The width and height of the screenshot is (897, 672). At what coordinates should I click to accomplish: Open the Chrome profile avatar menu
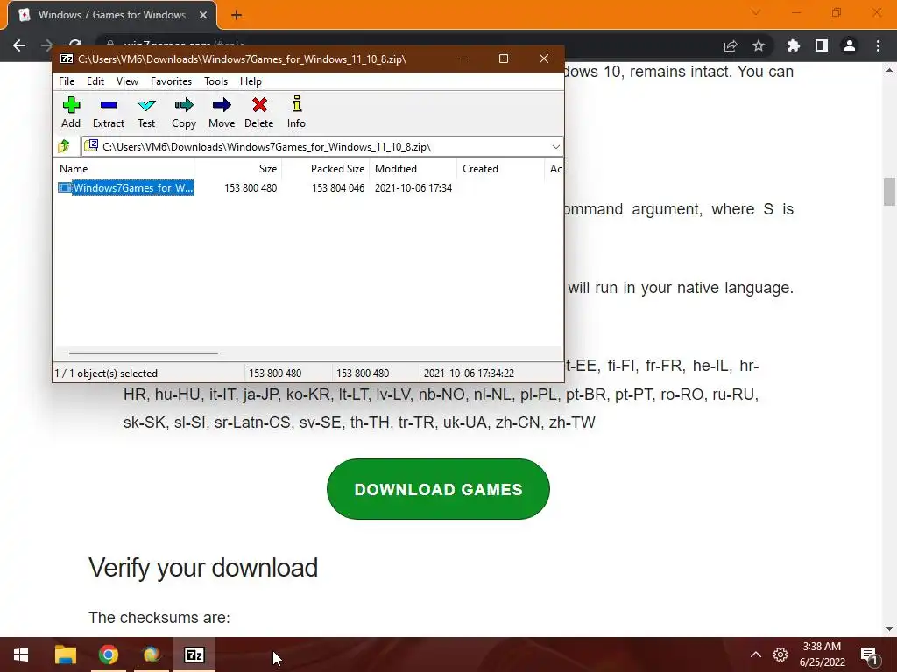coord(850,45)
